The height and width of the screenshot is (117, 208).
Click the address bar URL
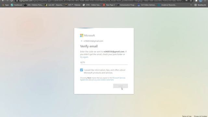[101, 1]
